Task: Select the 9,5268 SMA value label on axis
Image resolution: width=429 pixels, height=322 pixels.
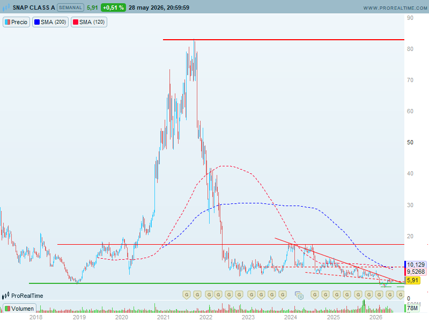Action: [x=416, y=272]
